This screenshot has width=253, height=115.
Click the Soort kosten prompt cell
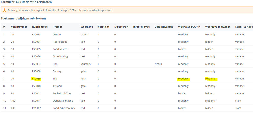pos(60,49)
